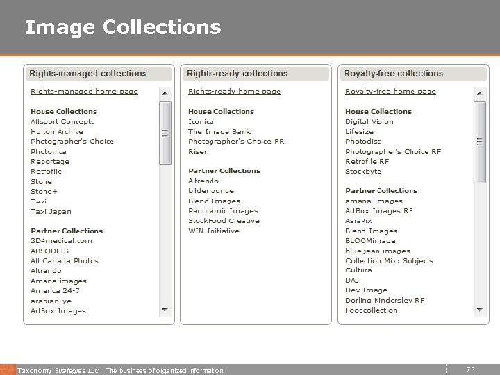Open Digital Vision collection
This screenshot has height=375, width=500.
coord(369,122)
